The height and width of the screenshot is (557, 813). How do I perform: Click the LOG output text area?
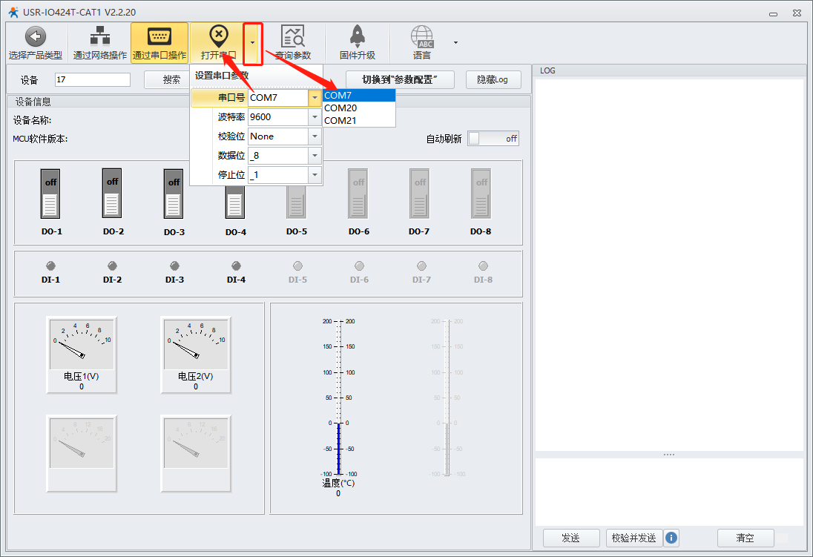(669, 265)
